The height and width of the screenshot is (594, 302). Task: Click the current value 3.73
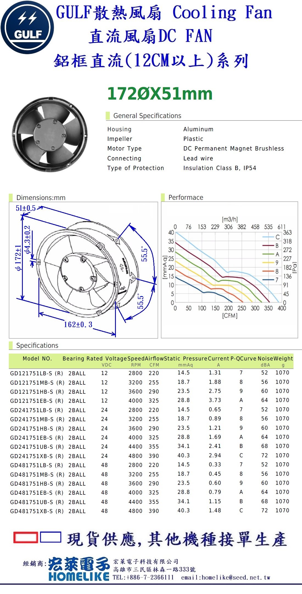215,400
